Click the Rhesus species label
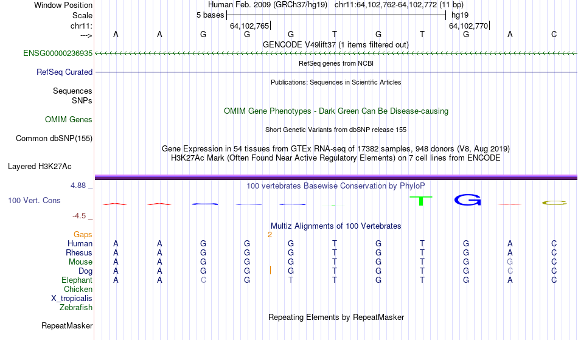This screenshot has width=578, height=340. coord(79,253)
